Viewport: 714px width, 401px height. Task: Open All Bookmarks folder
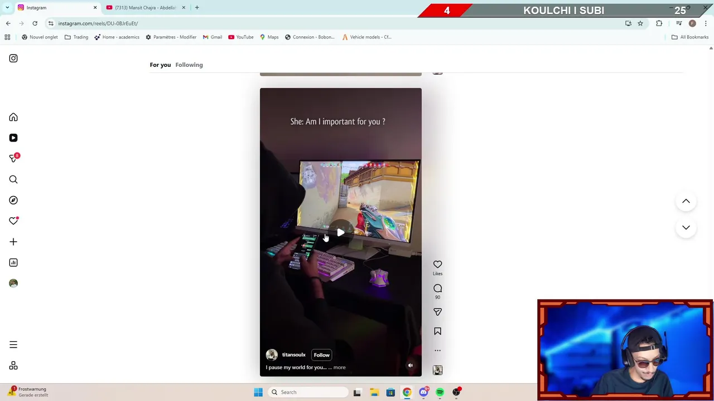[x=690, y=37]
